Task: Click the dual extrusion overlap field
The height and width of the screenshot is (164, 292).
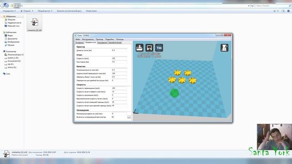Action: (120, 80)
